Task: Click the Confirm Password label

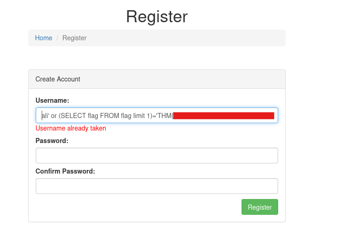Action: [x=65, y=171]
